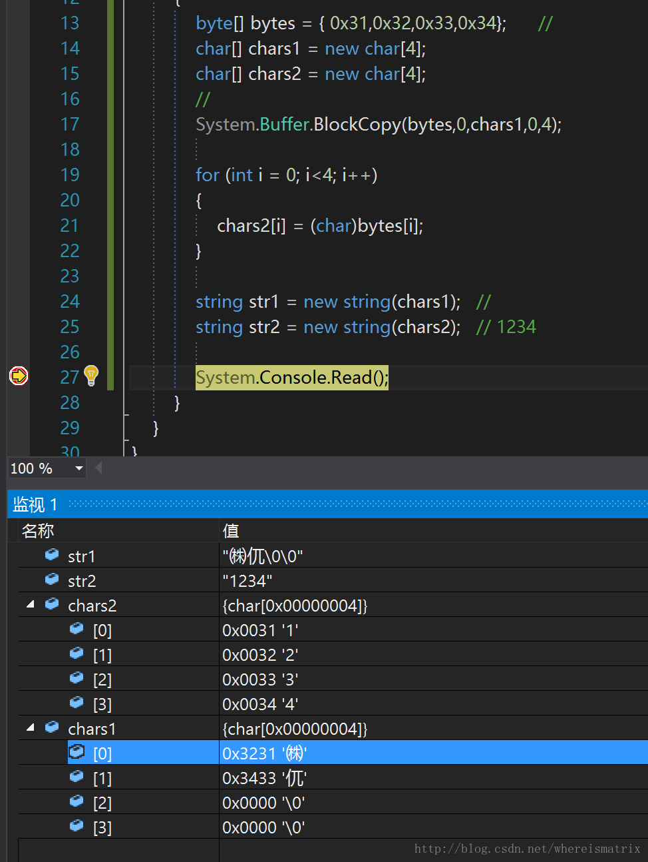648x862 pixels.
Task: Click the icon of selected chars1 [0] row
Action: point(77,751)
